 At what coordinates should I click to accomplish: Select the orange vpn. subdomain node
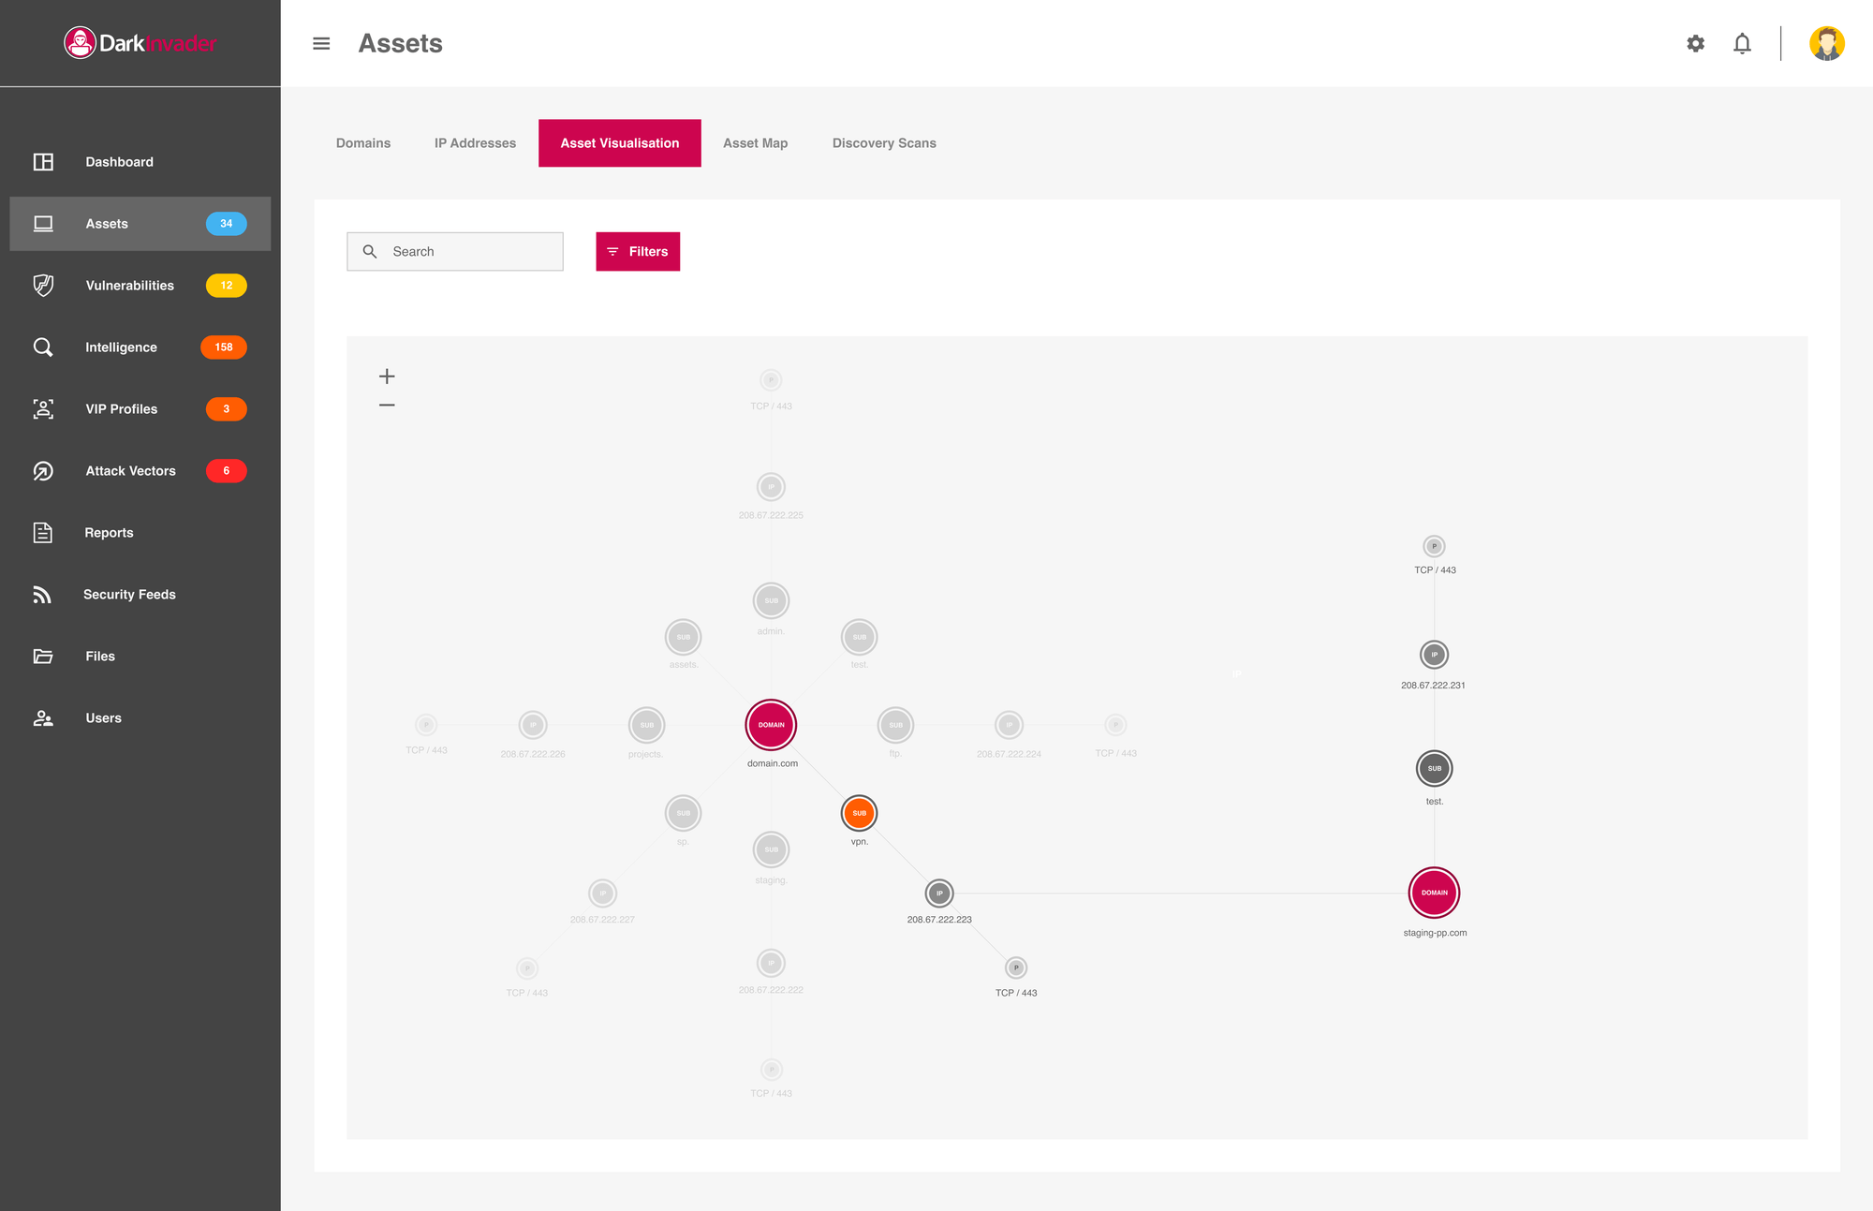[x=859, y=813]
